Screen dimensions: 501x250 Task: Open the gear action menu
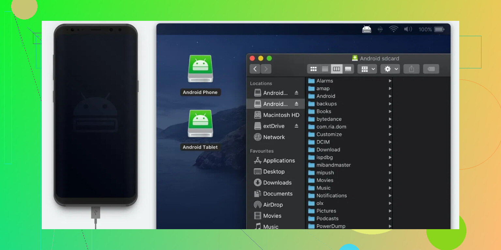click(390, 69)
